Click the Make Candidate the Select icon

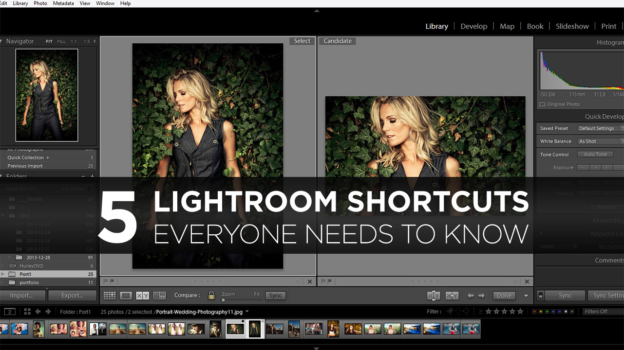tap(452, 295)
